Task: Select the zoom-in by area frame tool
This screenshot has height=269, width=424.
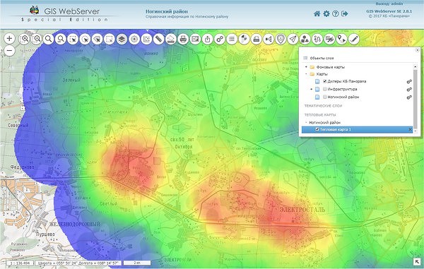Action: point(24,39)
